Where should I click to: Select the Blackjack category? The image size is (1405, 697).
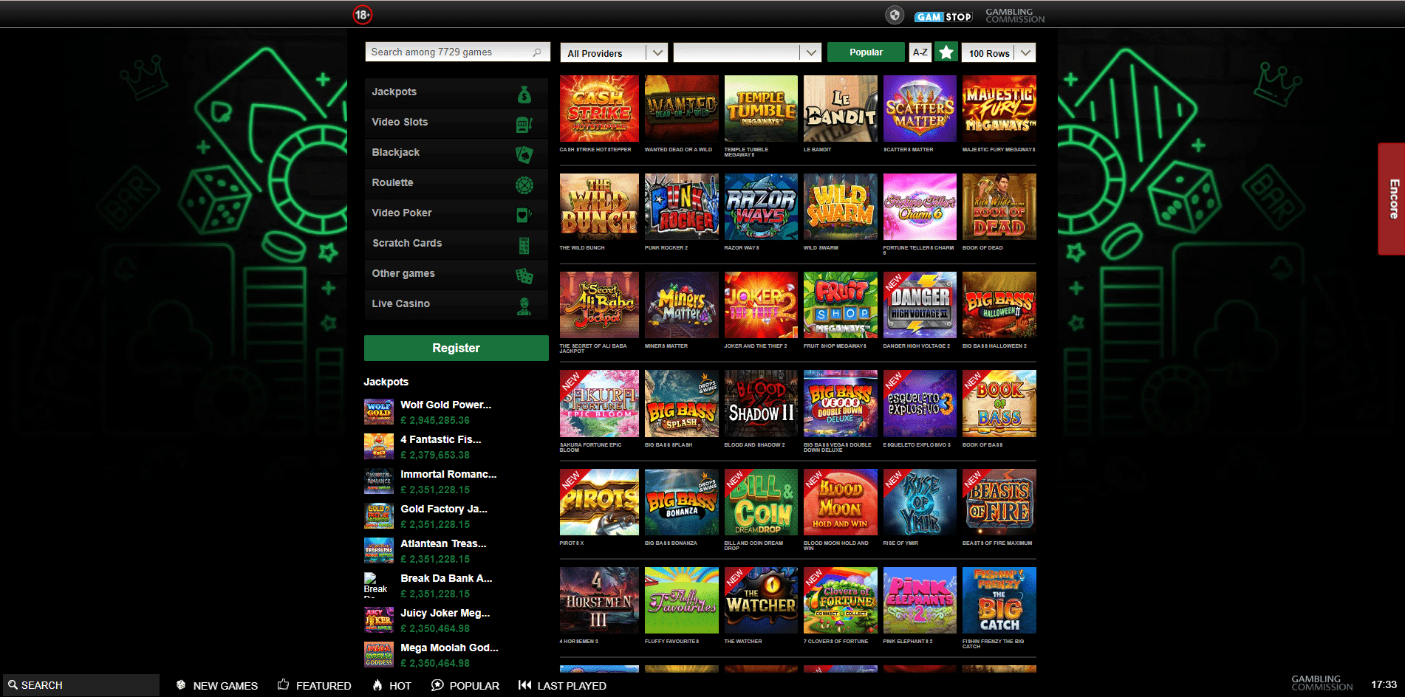pyautogui.click(x=456, y=153)
